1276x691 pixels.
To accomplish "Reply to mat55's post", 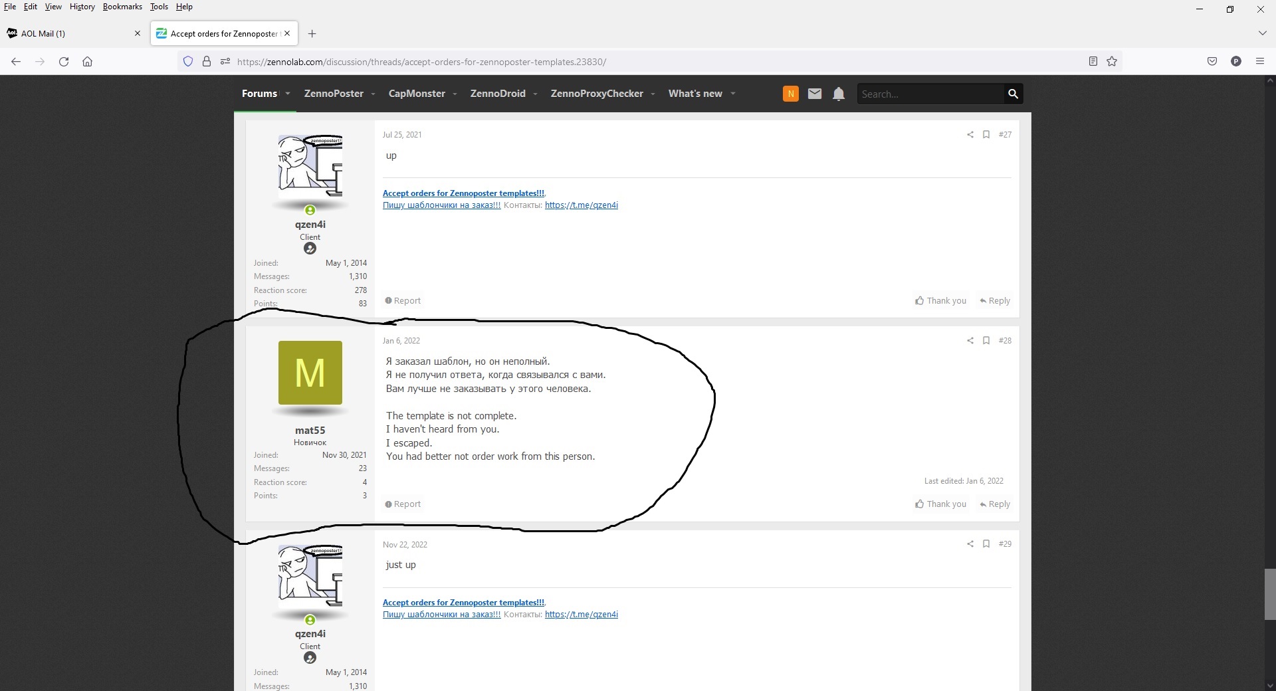I will pyautogui.click(x=995, y=504).
